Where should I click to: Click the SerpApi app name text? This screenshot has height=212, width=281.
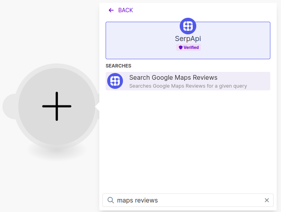coord(188,39)
